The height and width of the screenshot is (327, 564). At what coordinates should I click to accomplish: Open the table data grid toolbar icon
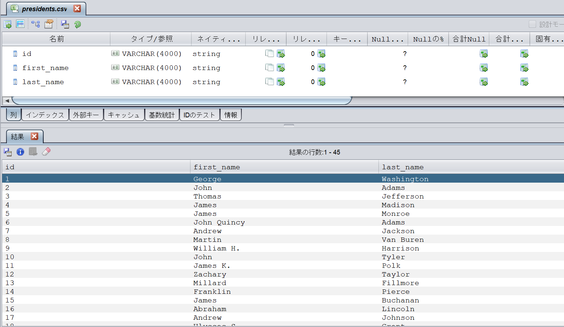[x=20, y=24]
